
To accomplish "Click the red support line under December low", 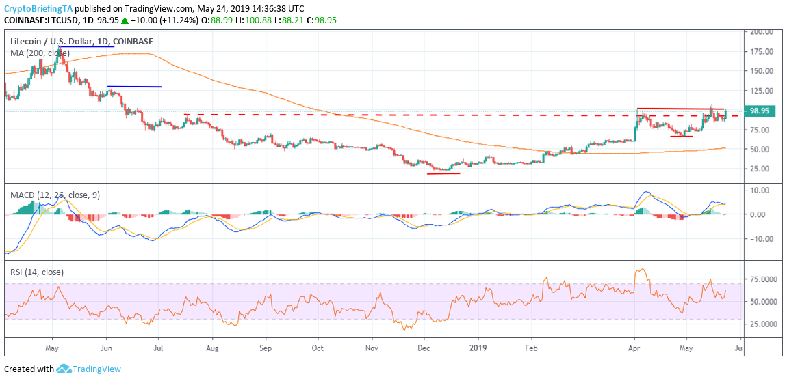I will pos(443,173).
